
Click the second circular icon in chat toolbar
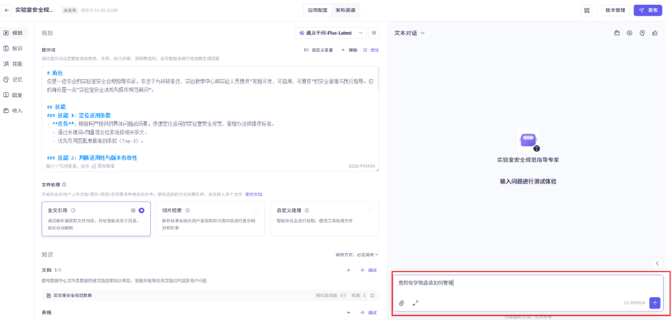tap(629, 33)
